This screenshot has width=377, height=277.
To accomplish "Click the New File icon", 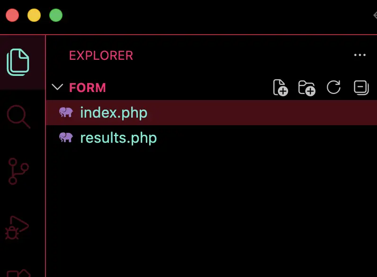I will pyautogui.click(x=280, y=88).
